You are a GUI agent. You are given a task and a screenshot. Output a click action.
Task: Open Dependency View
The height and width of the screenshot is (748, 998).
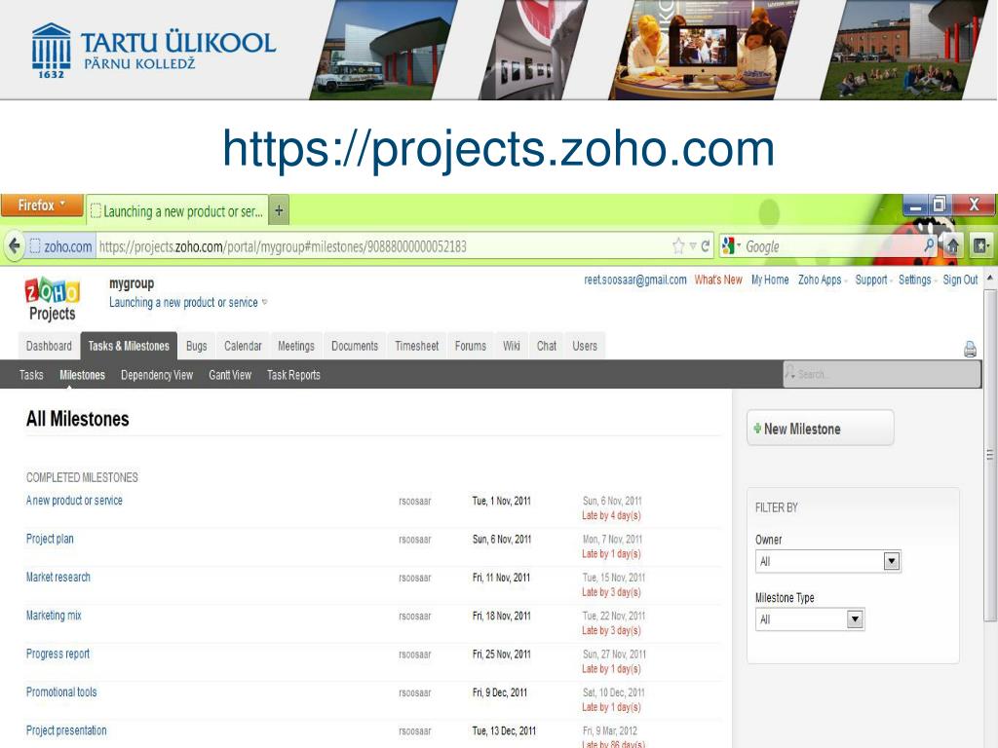tap(157, 375)
